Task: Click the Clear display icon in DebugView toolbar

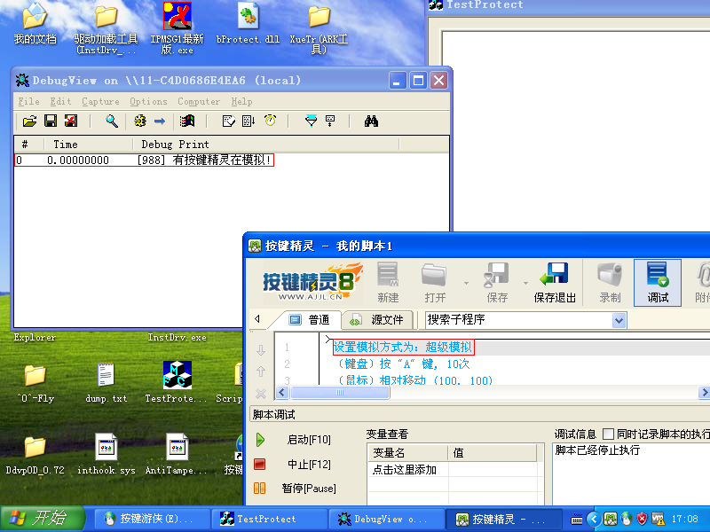Action: point(71,121)
